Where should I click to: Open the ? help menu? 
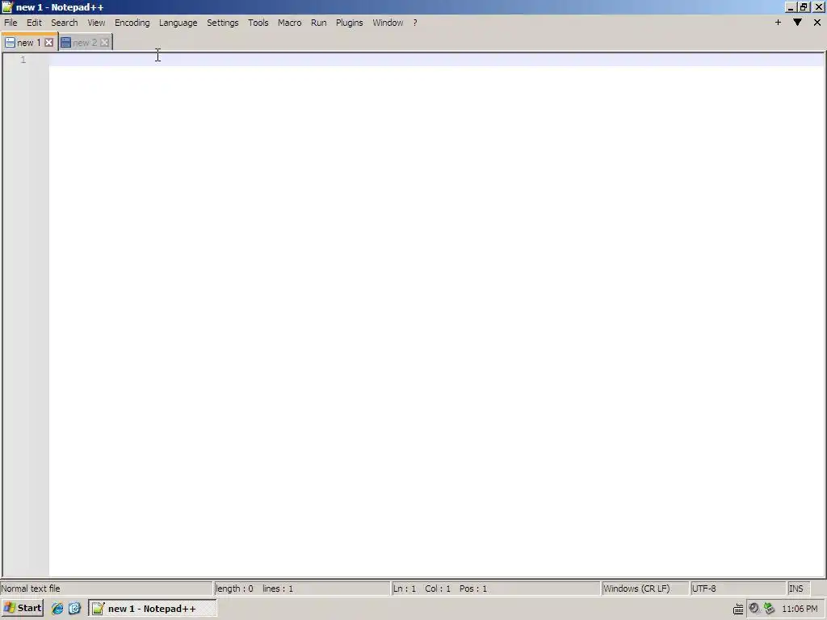[415, 23]
